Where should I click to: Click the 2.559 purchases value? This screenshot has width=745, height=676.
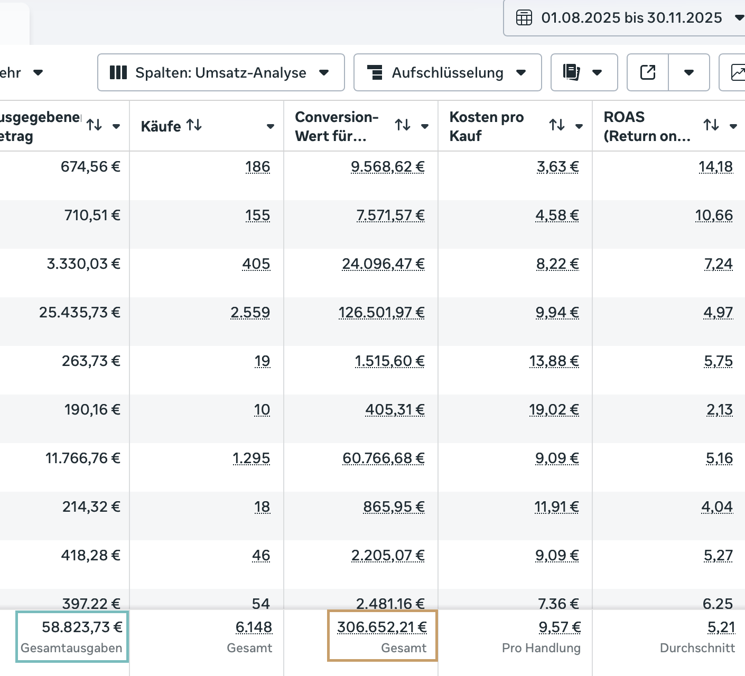[x=250, y=313]
